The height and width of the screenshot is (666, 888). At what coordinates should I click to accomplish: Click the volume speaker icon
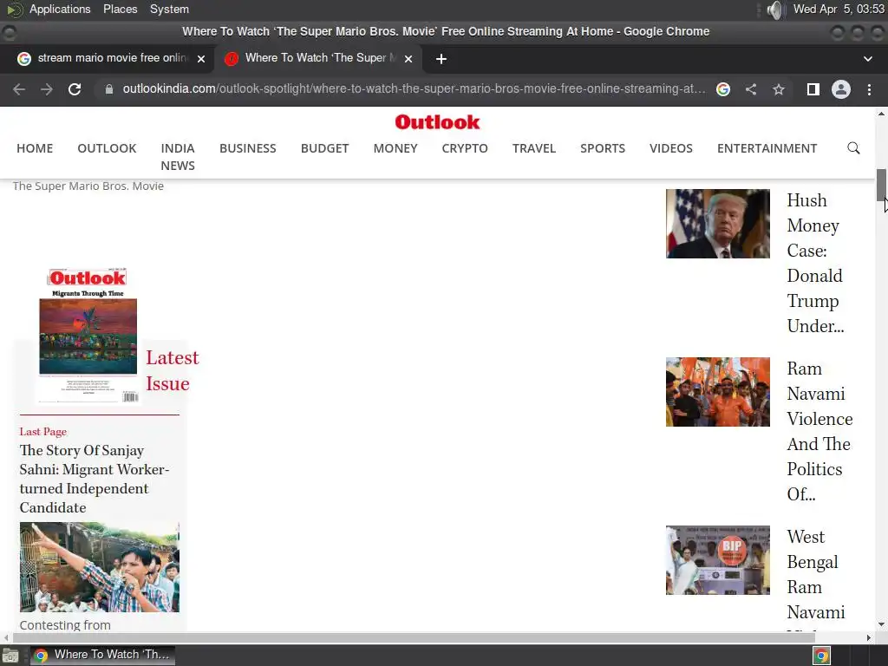pos(774,10)
